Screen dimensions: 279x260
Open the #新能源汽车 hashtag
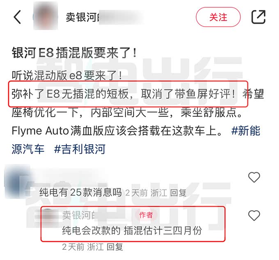pos(246,131)
